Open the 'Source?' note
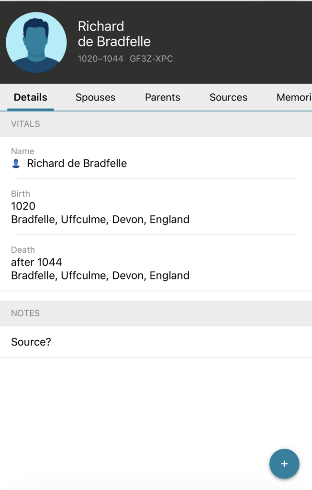Viewport: 312px width, 490px height. coord(31,342)
